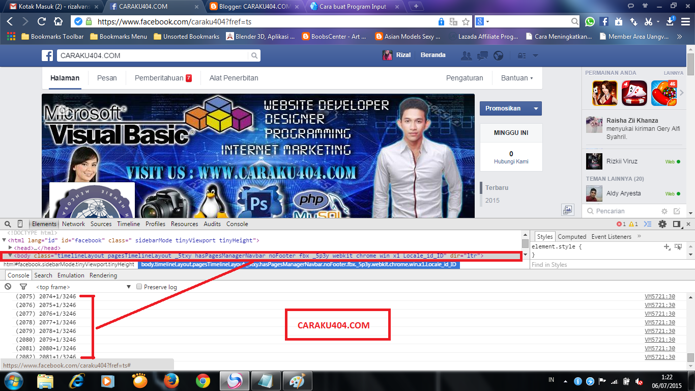Click the browser forward arrow

click(x=25, y=22)
